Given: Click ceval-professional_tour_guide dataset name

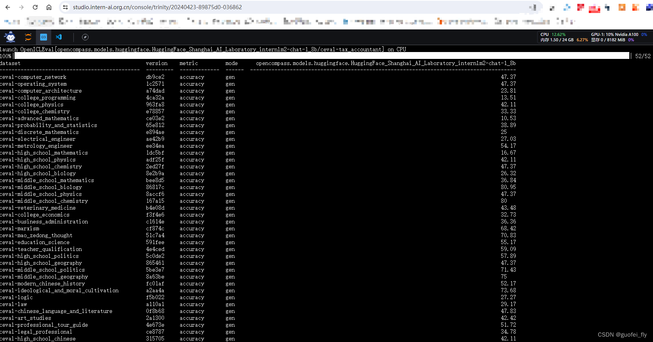Looking at the screenshot, I should (44, 325).
